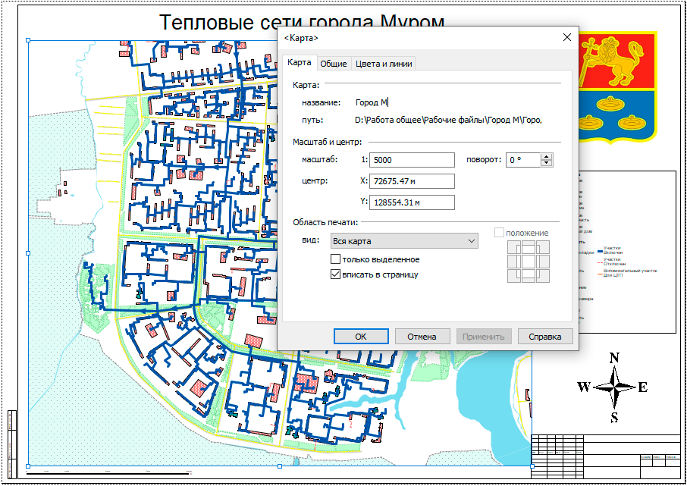Open the Цвета и линии tab

pyautogui.click(x=383, y=64)
